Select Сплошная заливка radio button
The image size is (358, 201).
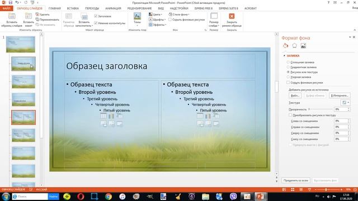(x=288, y=62)
